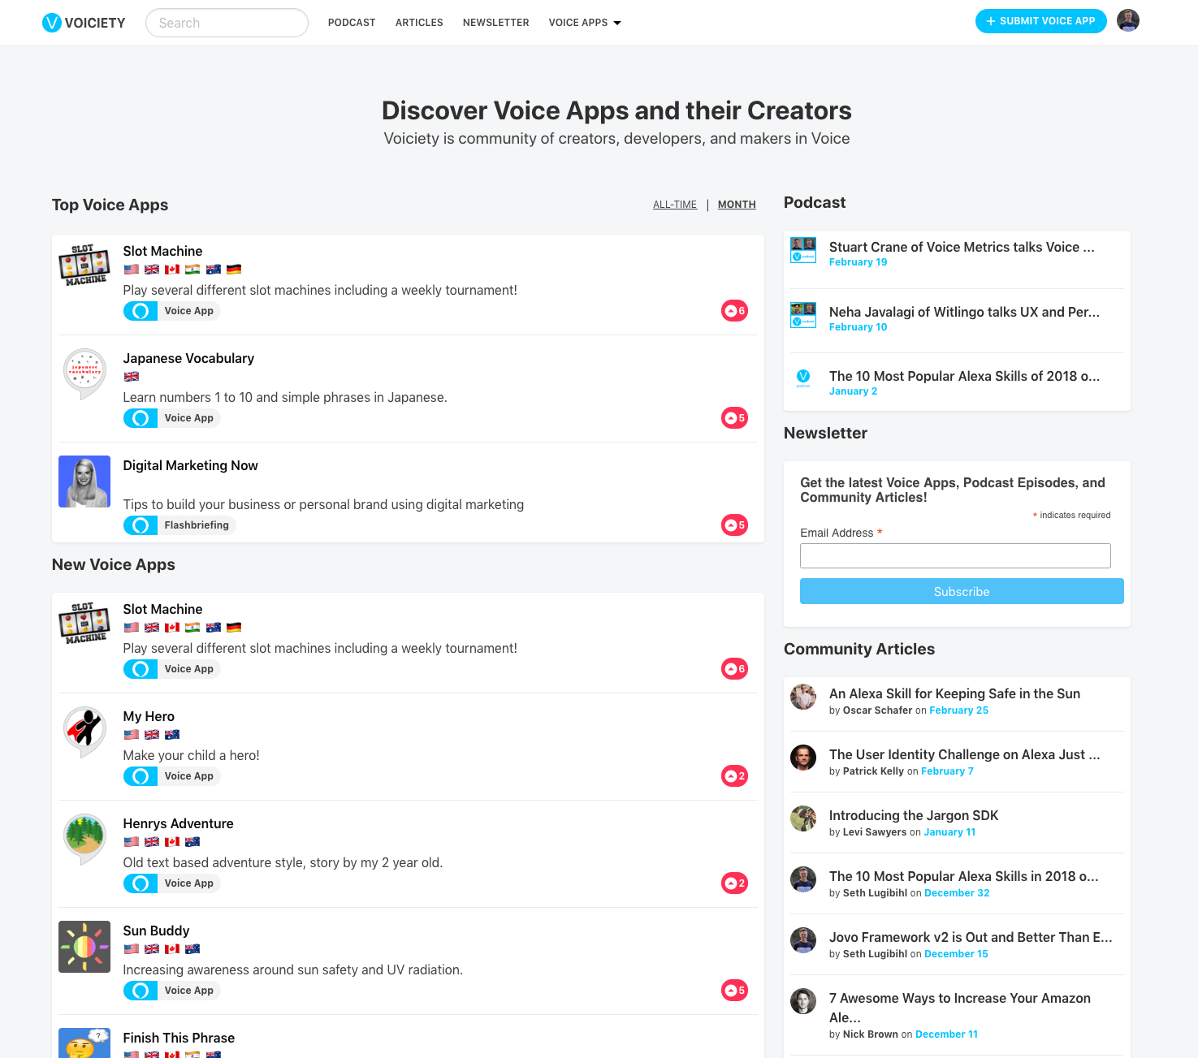The image size is (1198, 1058).
Task: Click the Email Address input field
Action: tap(955, 556)
